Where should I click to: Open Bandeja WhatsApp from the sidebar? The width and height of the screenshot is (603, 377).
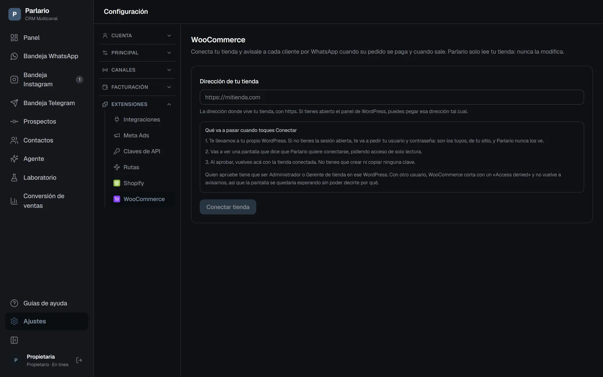click(x=47, y=56)
